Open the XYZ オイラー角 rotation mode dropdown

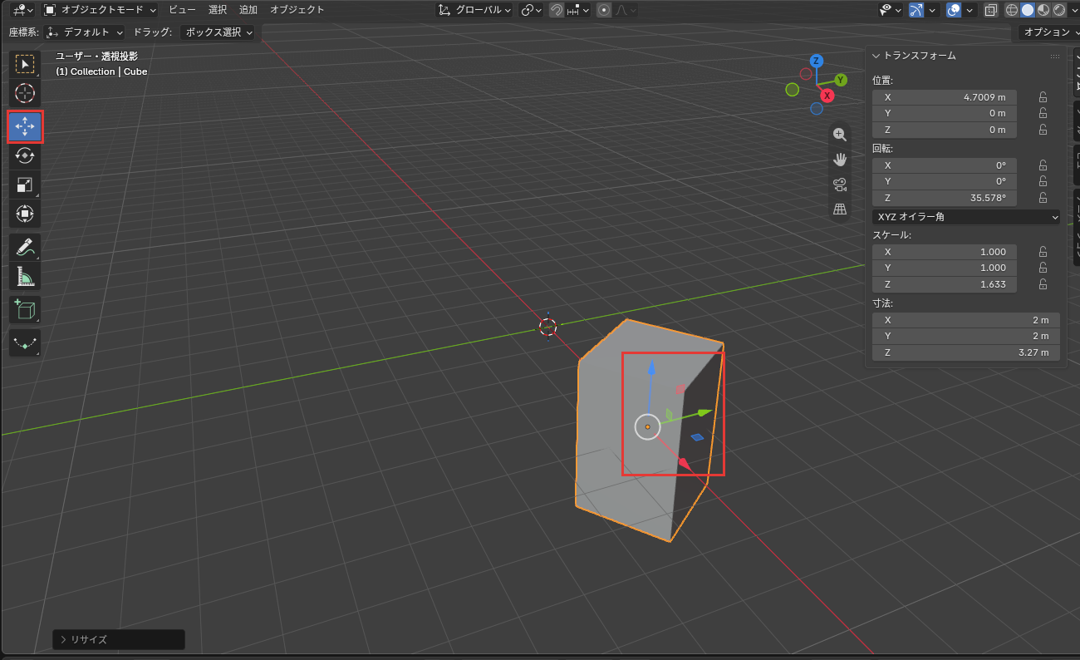tap(967, 217)
